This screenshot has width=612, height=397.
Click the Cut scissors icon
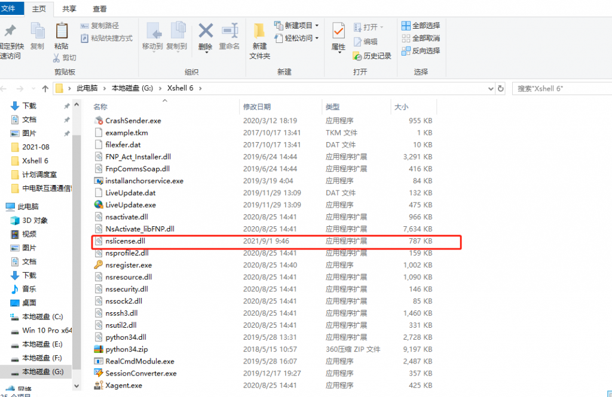tap(57, 58)
